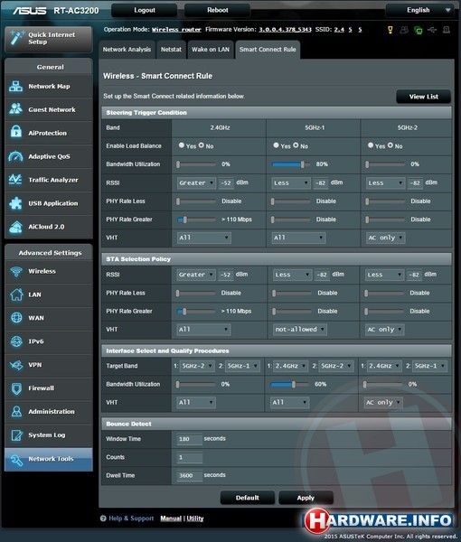The image size is (461, 542).
Task: Open 2.4GHz STA Selection VHT All dropdown
Action: 203,330
